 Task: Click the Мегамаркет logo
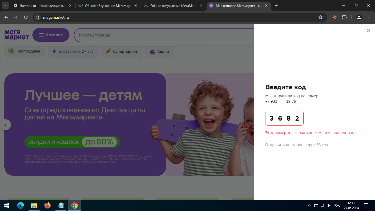click(x=16, y=35)
